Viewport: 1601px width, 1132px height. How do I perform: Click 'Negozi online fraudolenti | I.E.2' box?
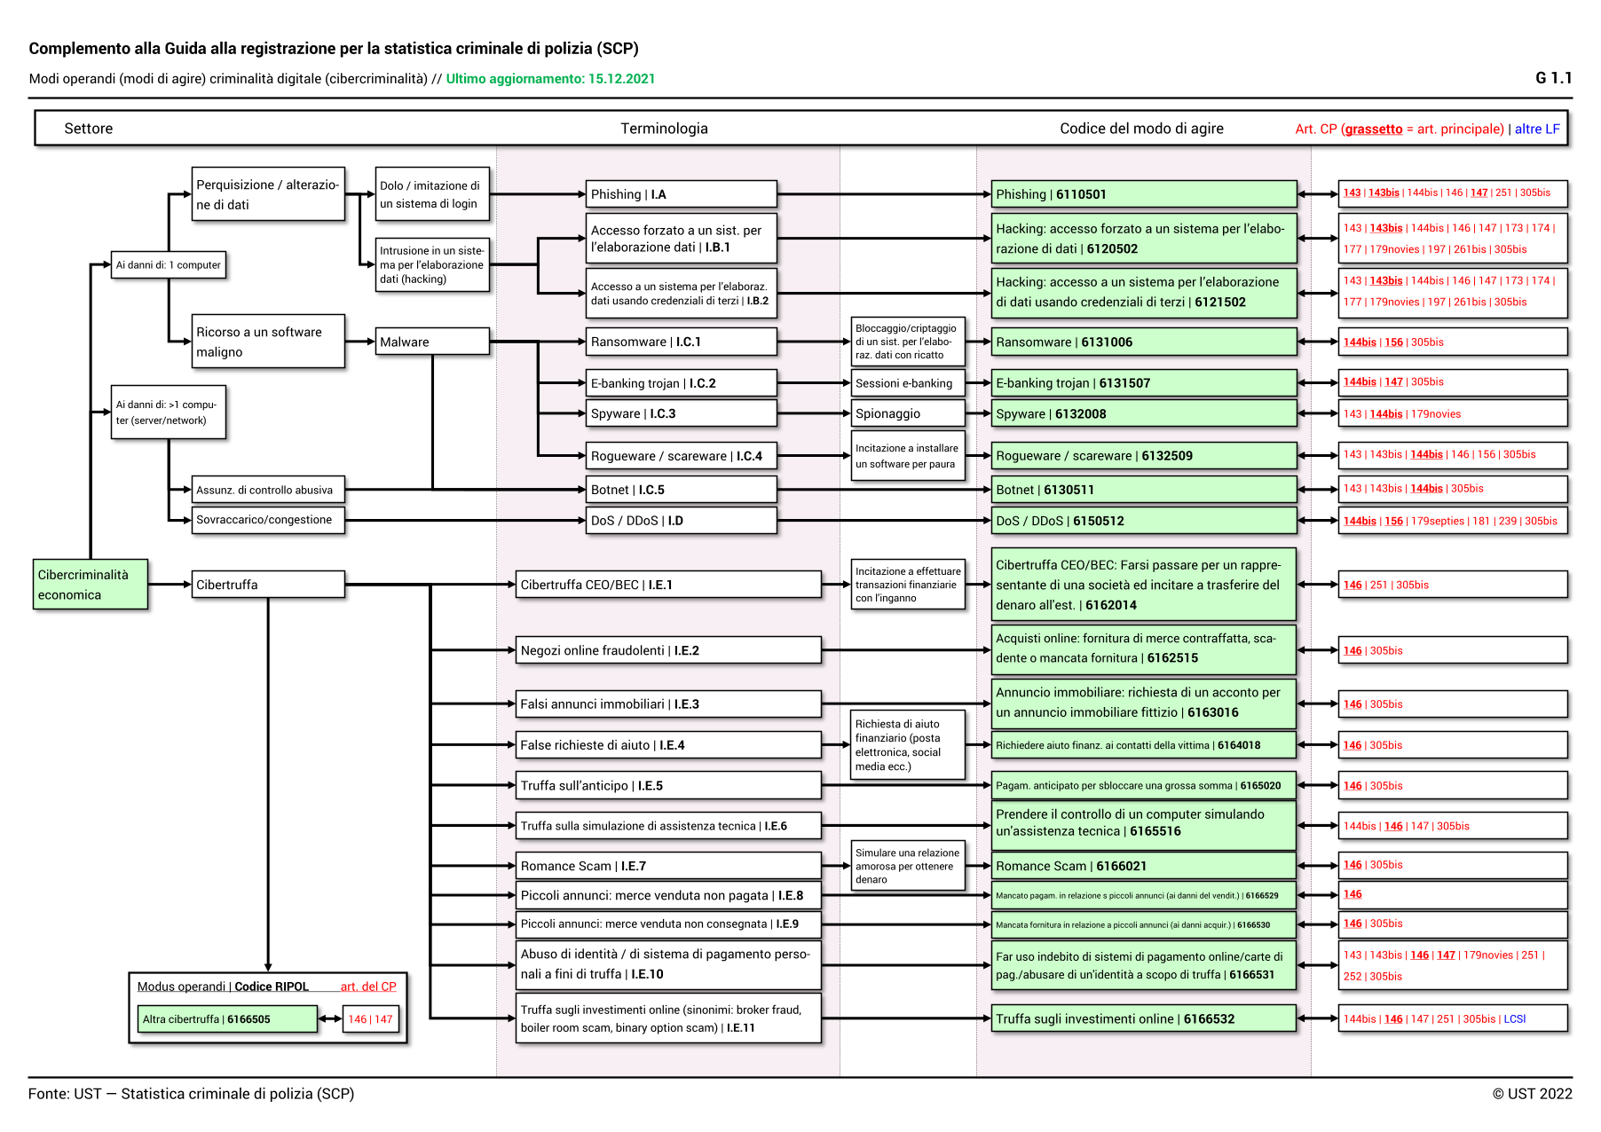(x=668, y=650)
